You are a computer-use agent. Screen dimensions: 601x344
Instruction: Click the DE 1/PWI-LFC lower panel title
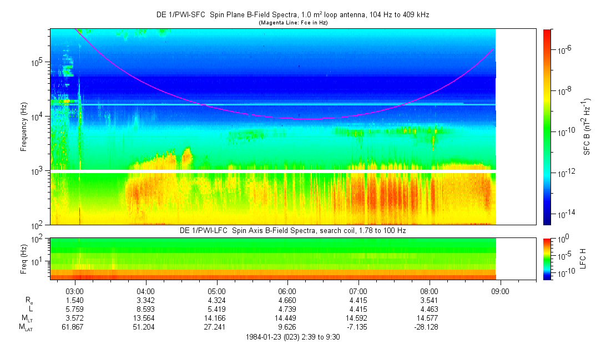[x=292, y=230]
